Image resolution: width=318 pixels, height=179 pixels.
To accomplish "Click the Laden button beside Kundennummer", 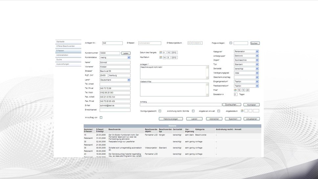I will pyautogui.click(x=126, y=53).
